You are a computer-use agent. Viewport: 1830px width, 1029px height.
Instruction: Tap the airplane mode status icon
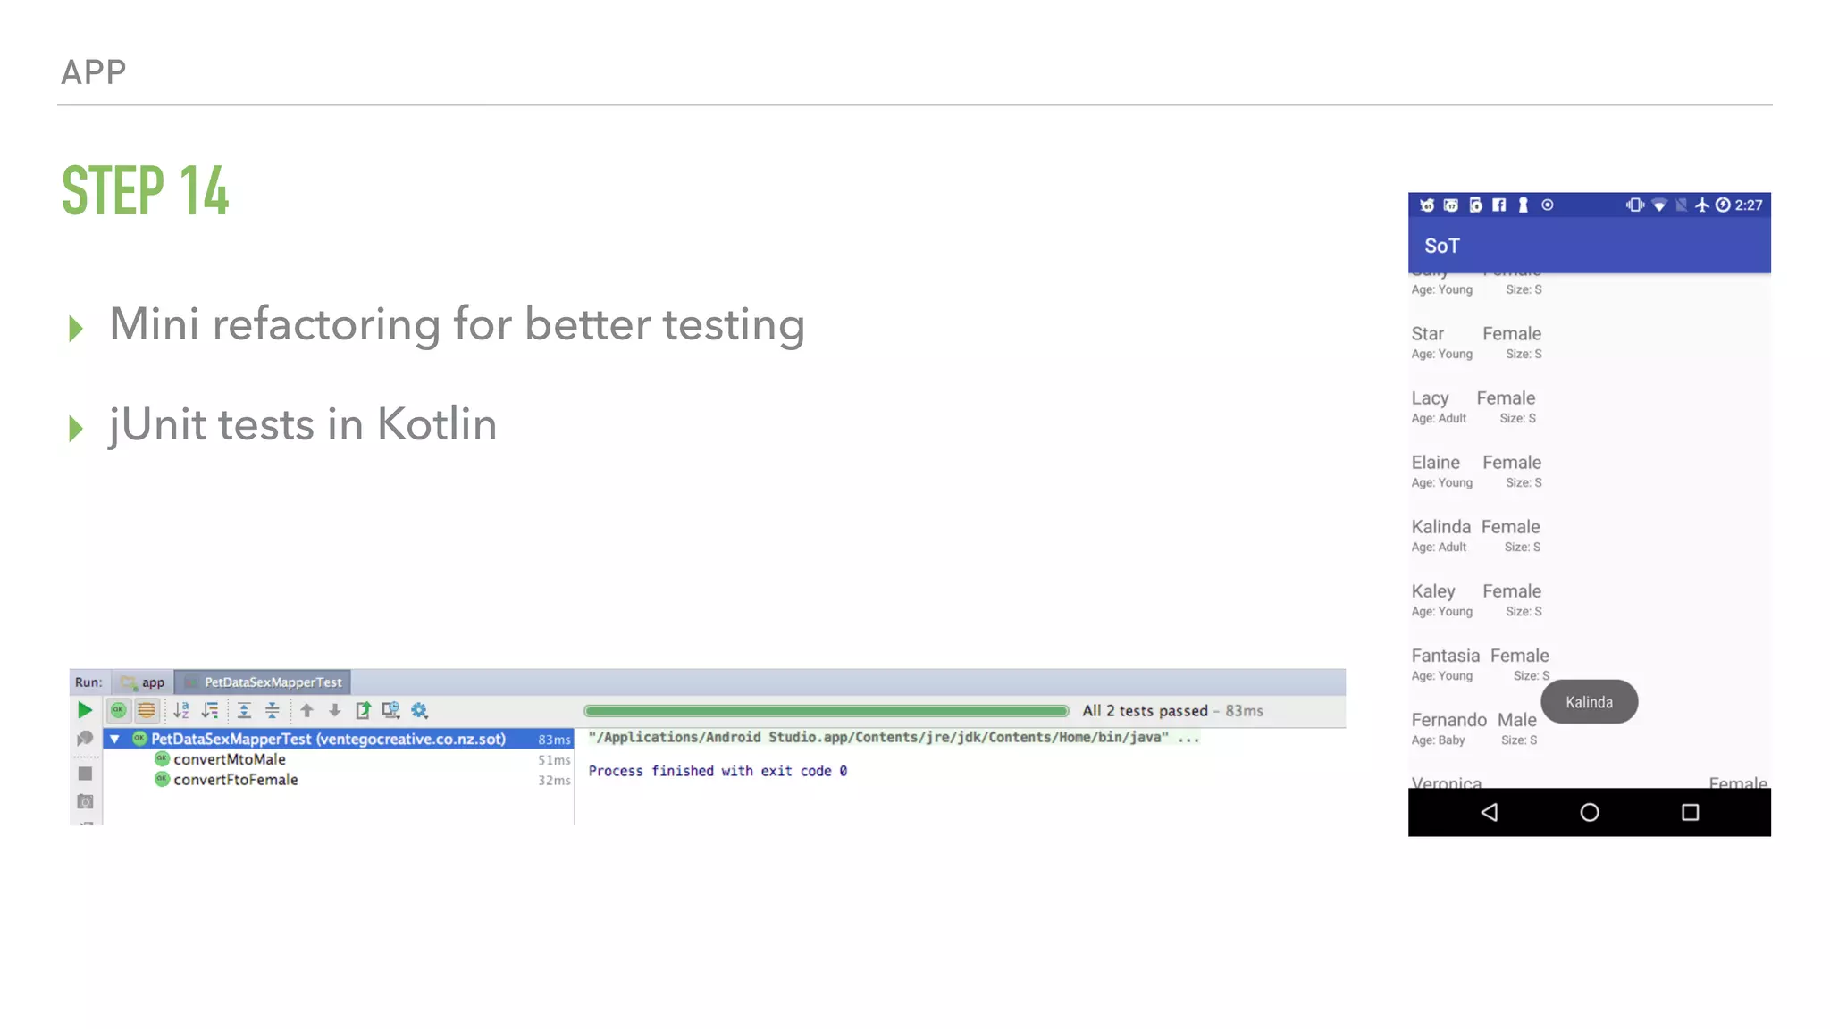(x=1701, y=205)
